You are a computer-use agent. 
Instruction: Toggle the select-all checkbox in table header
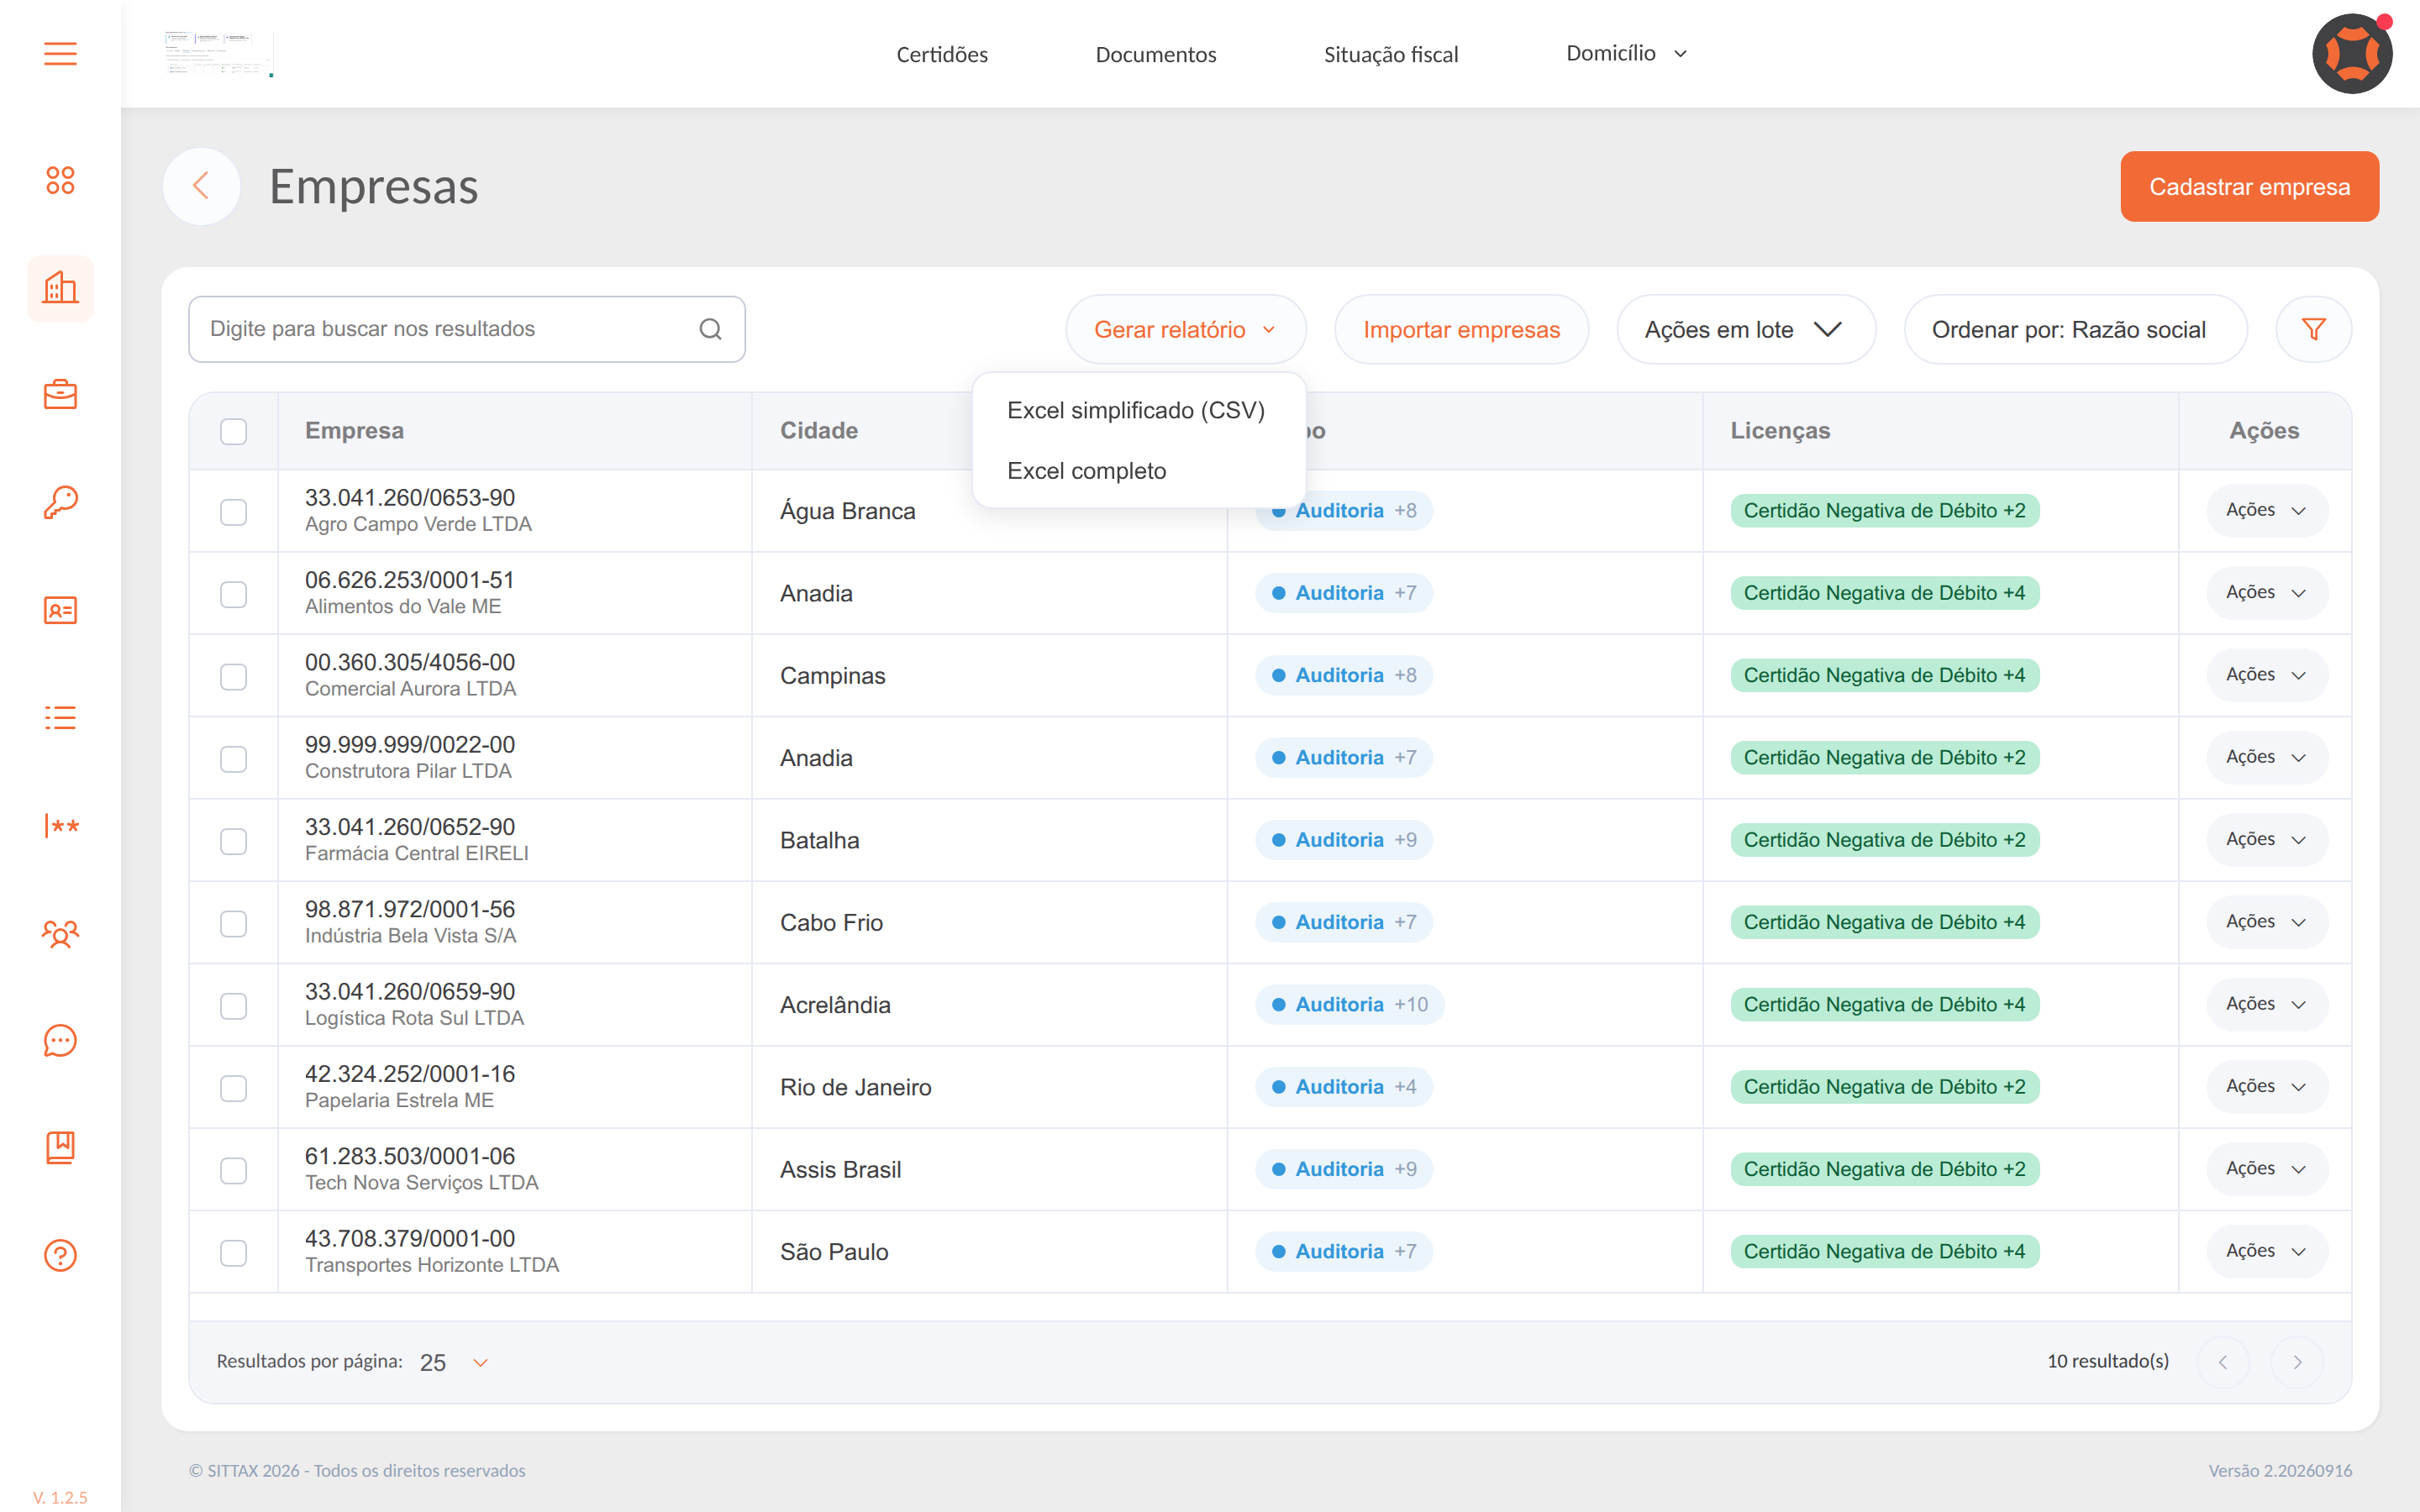pos(233,431)
